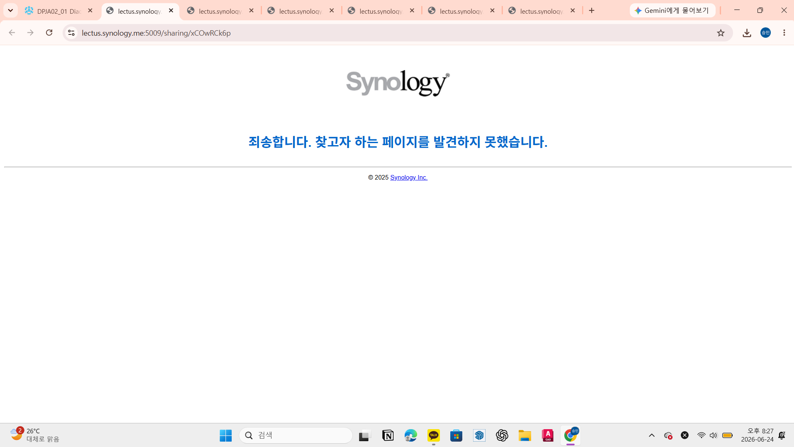
Task: Click the taskbar 검색 search box
Action: coord(296,435)
